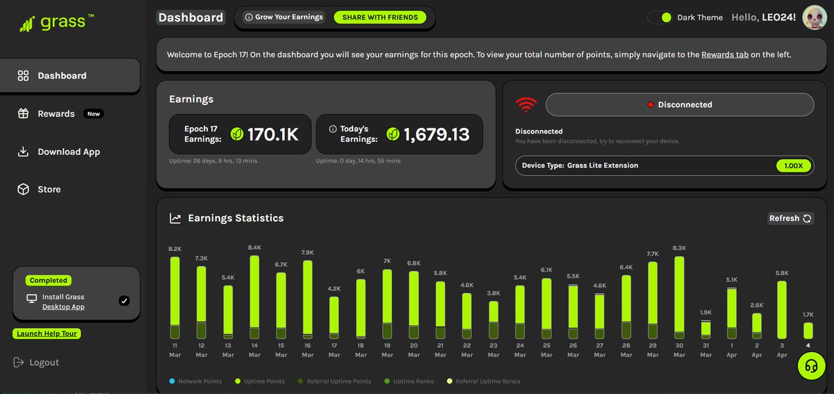Click the "Hello, LEO24!" greeting

coord(764,17)
